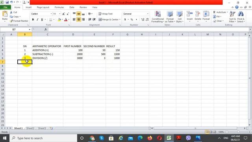
Task: Toggle Bold formatting
Action: click(x=33, y=20)
